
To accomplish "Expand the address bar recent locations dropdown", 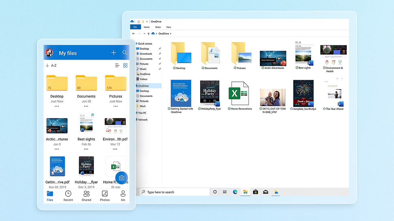I will (x=144, y=34).
